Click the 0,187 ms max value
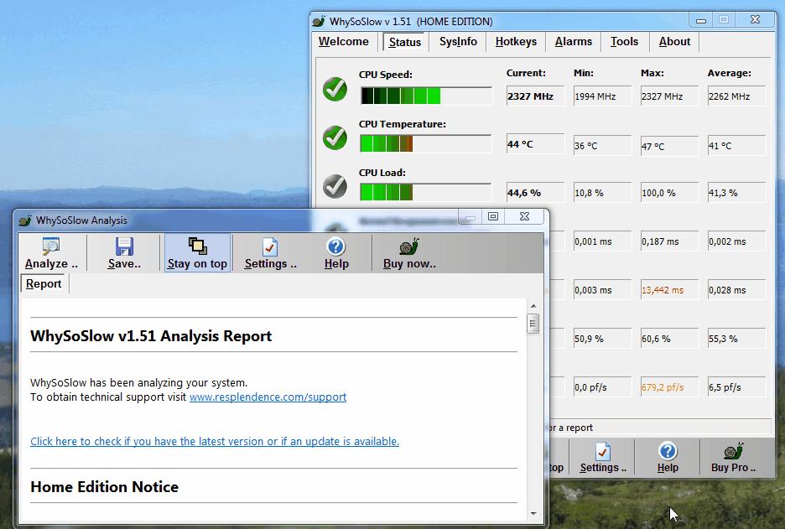The width and height of the screenshot is (785, 529). click(669, 241)
